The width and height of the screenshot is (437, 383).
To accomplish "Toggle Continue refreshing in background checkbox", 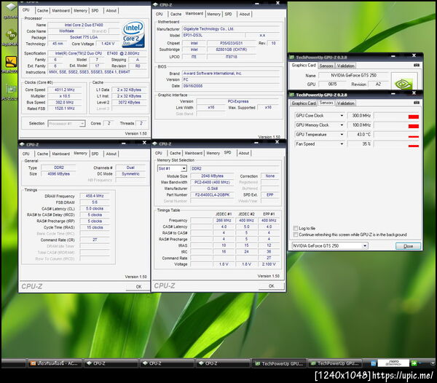I will (296, 234).
